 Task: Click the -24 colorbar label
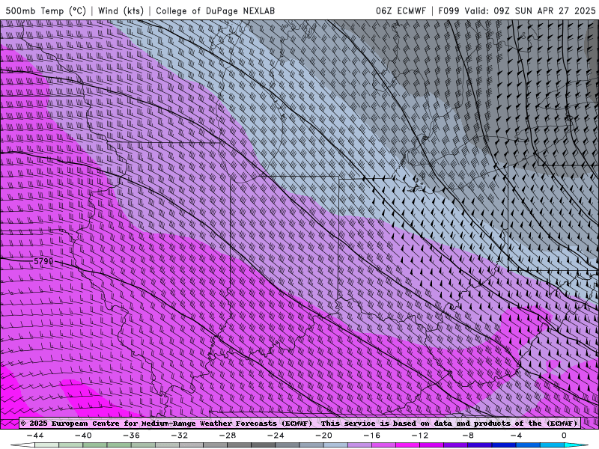(x=276, y=436)
